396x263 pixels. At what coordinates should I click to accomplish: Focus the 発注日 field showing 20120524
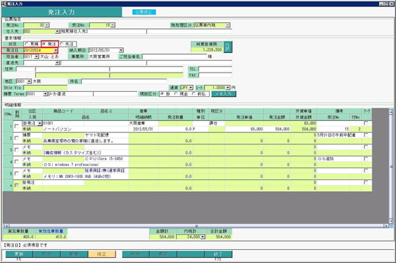coord(39,50)
